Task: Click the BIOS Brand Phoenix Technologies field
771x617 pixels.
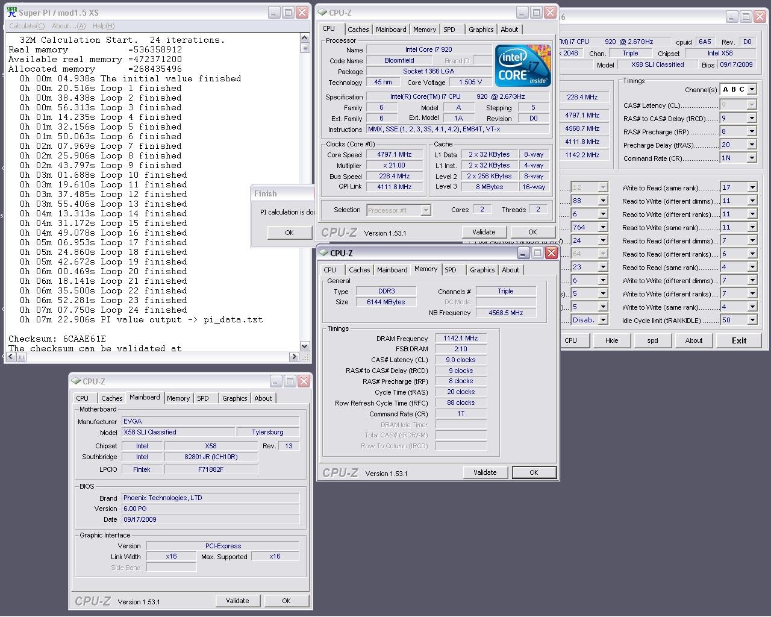Action: tap(210, 498)
